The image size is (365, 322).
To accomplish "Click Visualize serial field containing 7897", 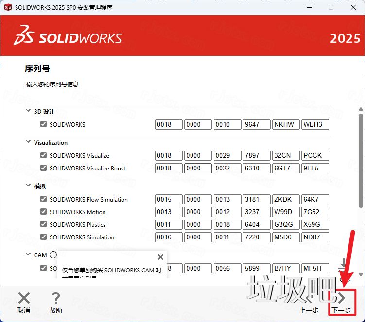I will (x=257, y=155).
